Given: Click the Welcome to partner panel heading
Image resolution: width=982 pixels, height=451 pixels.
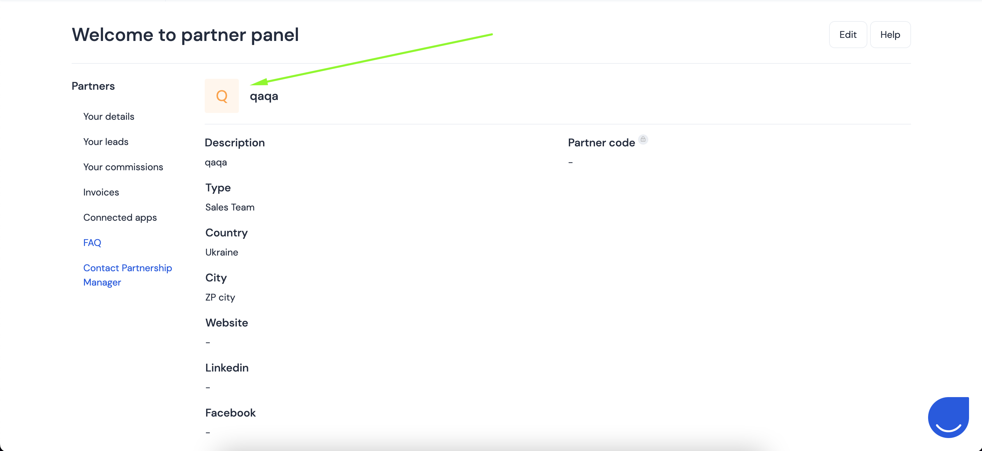Looking at the screenshot, I should 185,35.
